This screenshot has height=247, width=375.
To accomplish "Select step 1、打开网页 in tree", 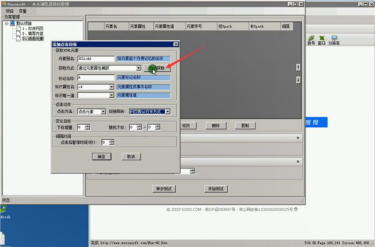I will pyautogui.click(x=33, y=29).
